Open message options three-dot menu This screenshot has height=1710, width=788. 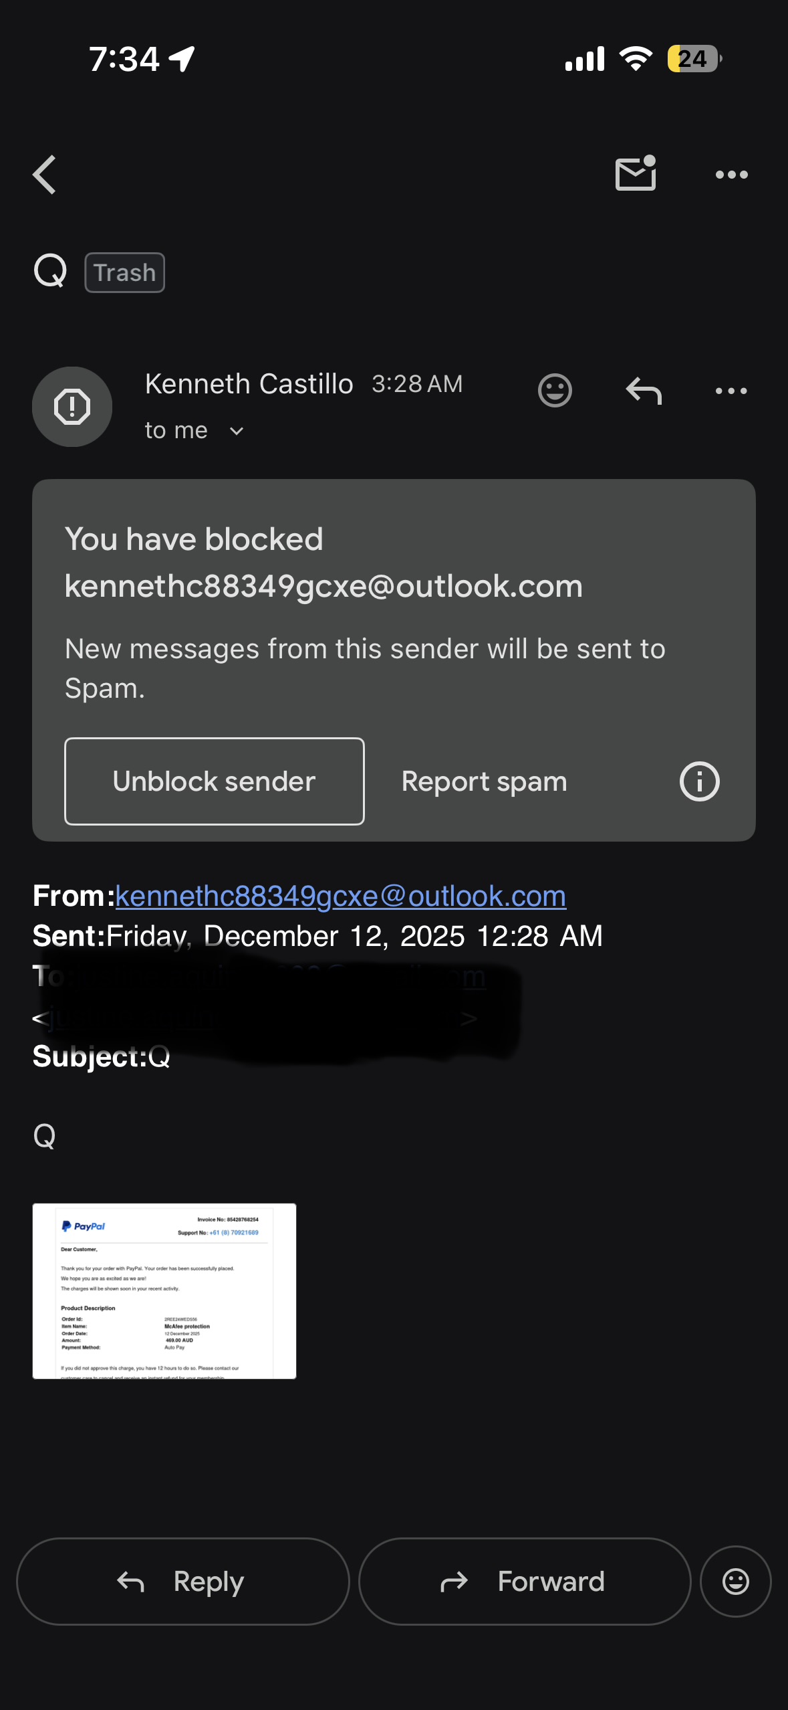pos(731,391)
